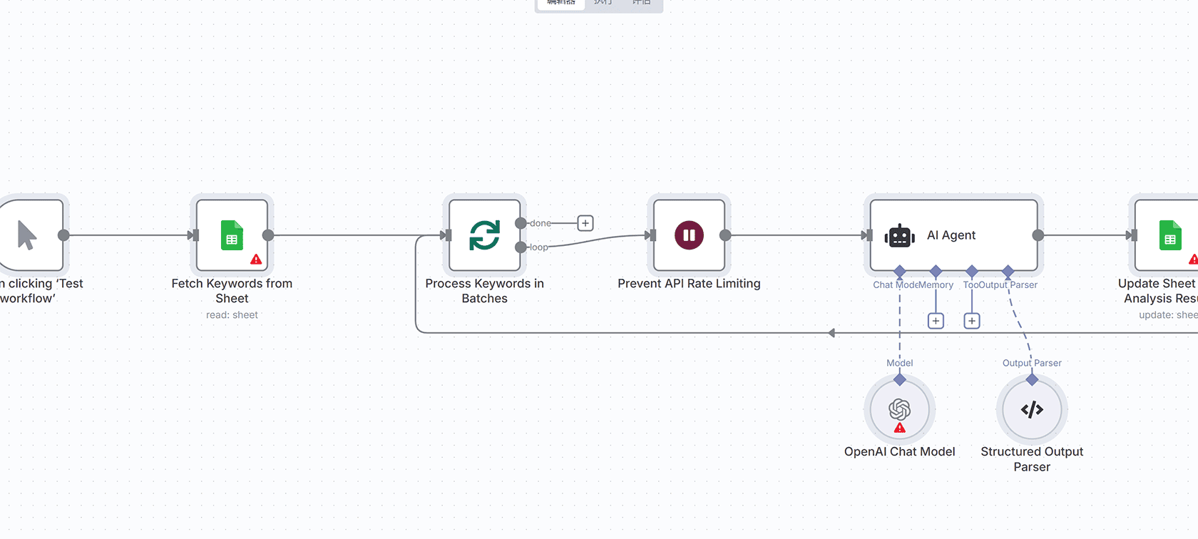Click the OpenAI Chat Model node

(899, 409)
